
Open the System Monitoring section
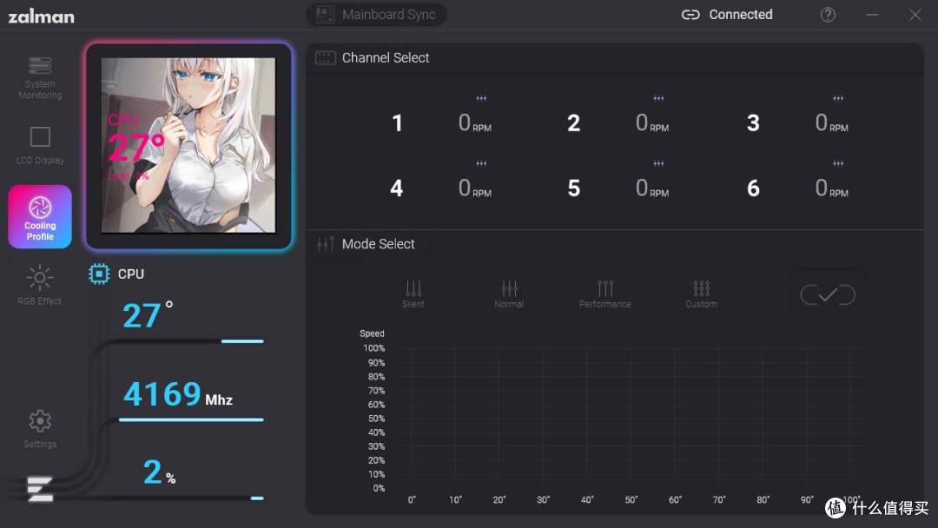(x=40, y=78)
